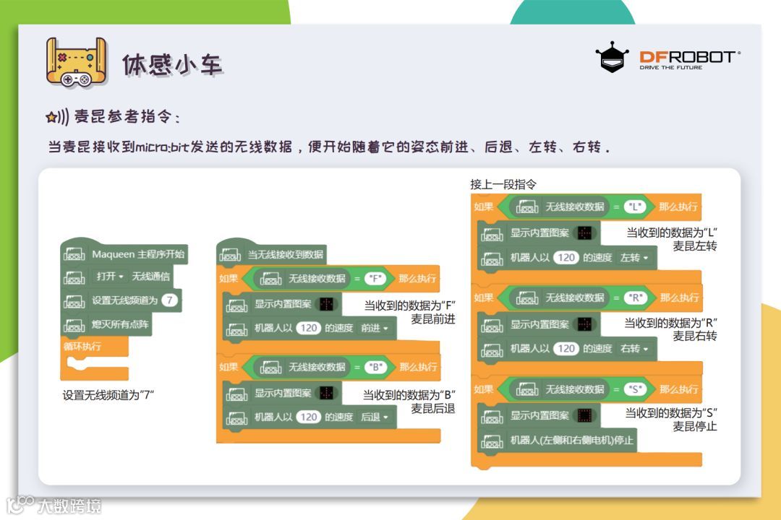The width and height of the screenshot is (781, 520).
Task: Open the built-in pattern picker under "S"
Action: point(584,415)
